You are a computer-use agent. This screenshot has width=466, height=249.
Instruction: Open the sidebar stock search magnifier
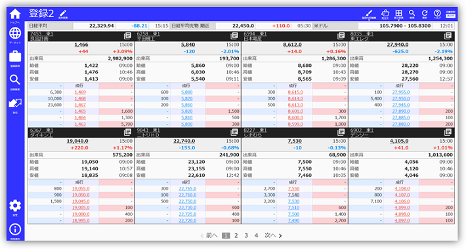(15, 82)
